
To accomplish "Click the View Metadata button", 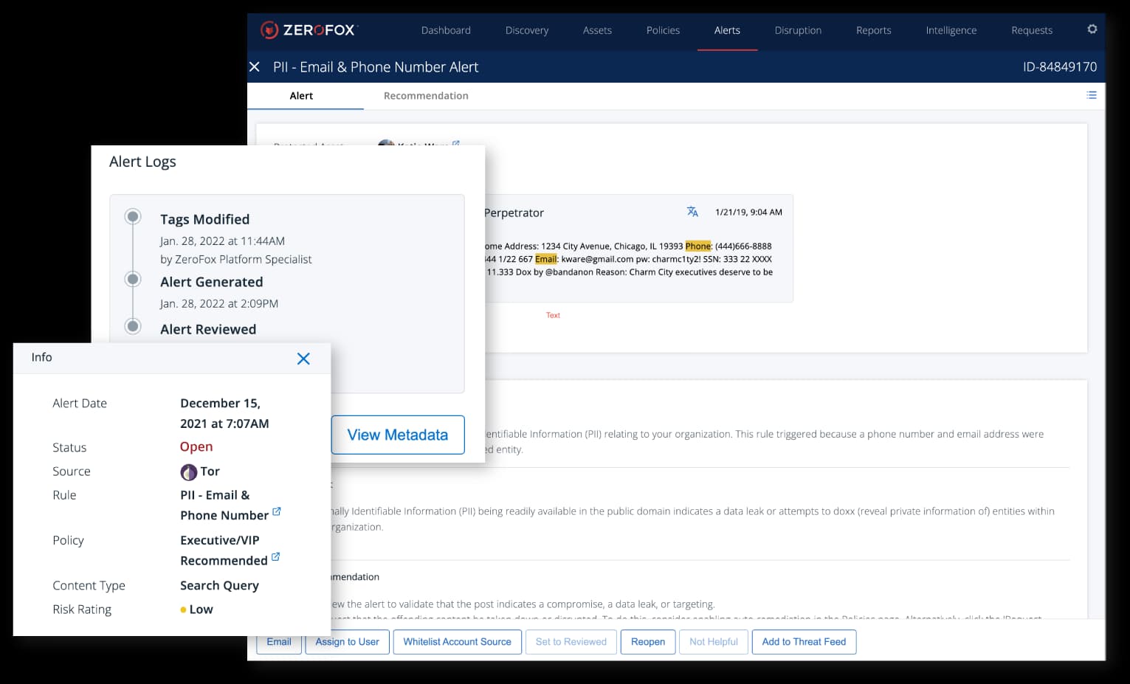I will (x=397, y=435).
